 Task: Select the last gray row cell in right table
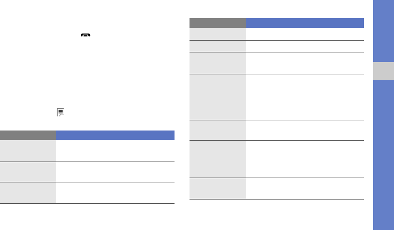pyautogui.click(x=218, y=188)
